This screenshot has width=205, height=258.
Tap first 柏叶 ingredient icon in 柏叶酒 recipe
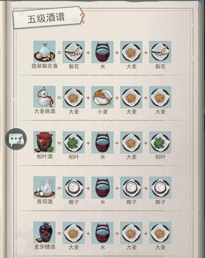click(x=74, y=142)
